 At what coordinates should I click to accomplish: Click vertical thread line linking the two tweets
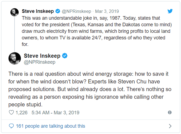tap(14, 33)
